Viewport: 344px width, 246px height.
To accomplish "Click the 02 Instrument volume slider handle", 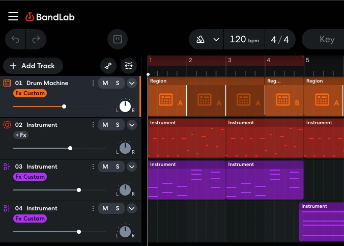I will (70, 148).
